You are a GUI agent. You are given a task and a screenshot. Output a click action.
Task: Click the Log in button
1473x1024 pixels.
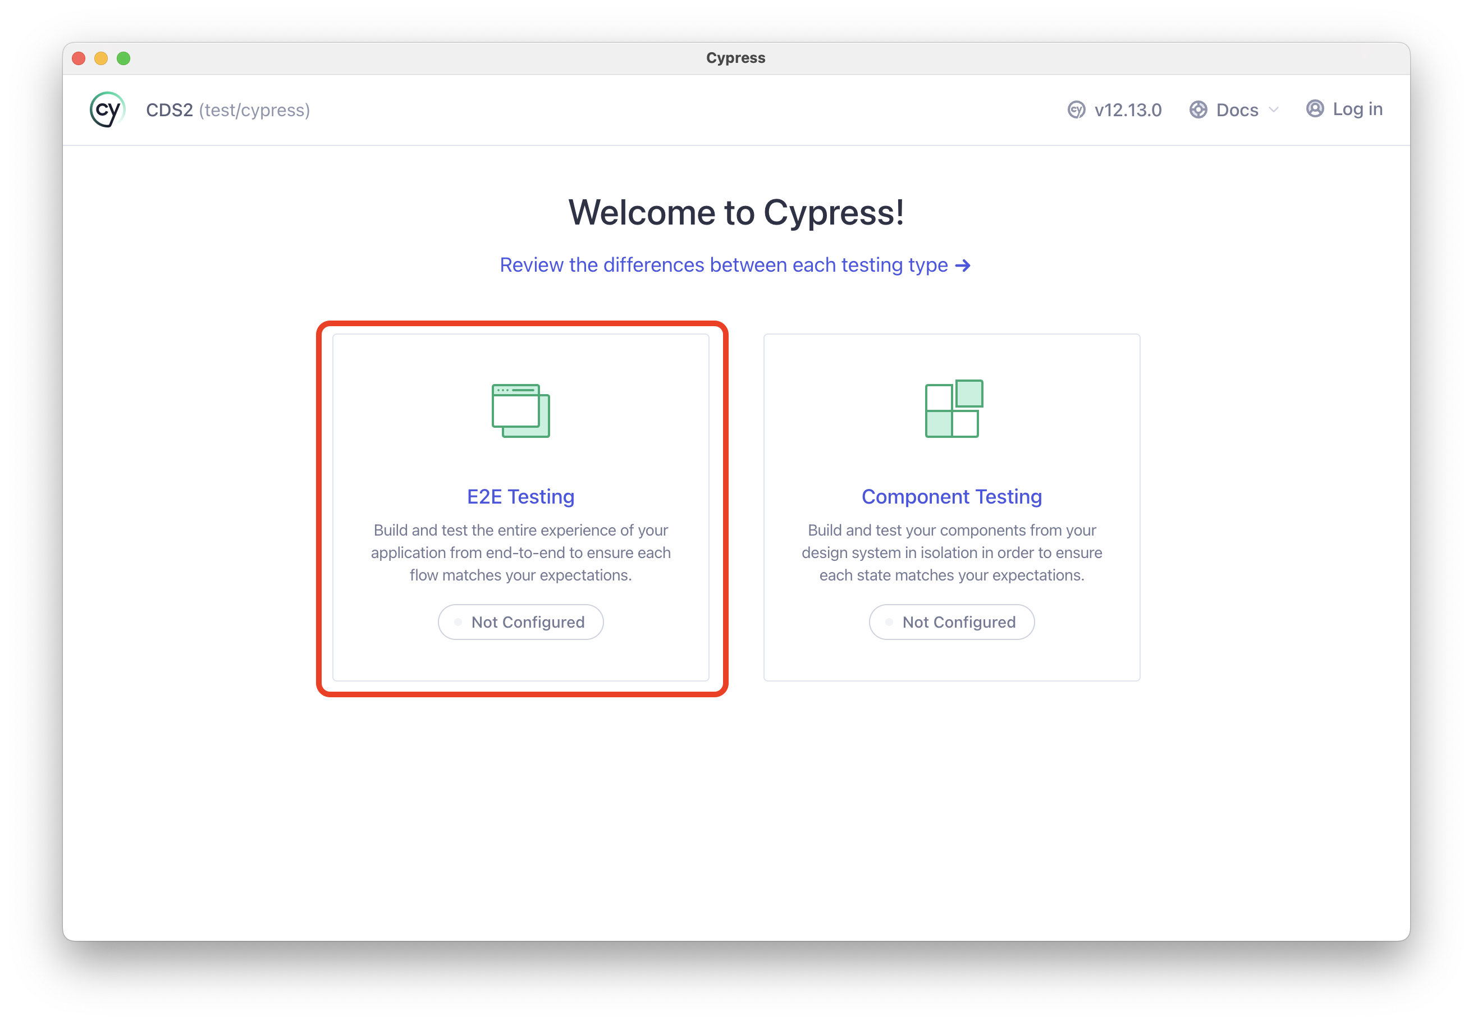1344,109
